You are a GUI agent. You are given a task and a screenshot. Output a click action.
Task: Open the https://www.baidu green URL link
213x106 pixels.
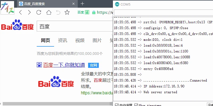(x=97, y=93)
